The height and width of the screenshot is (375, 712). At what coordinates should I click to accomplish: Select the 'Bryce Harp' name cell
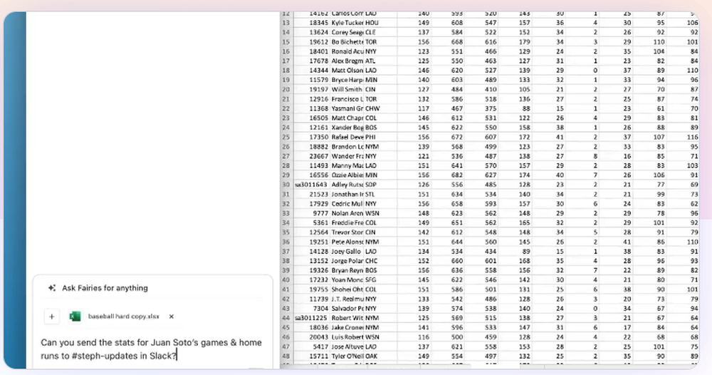click(x=347, y=80)
